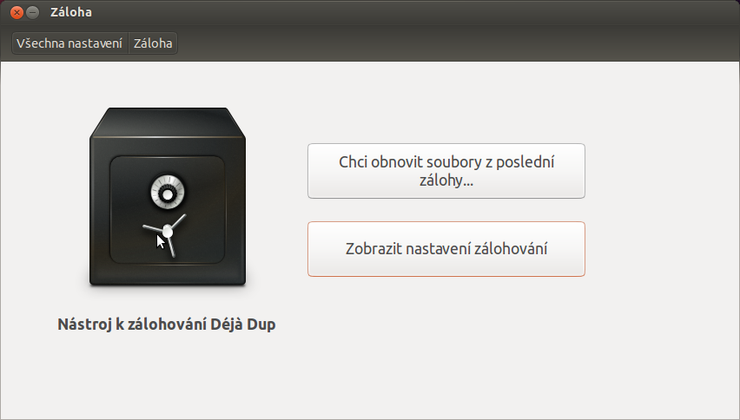Click the Déjà Dup safe icon

point(168,197)
